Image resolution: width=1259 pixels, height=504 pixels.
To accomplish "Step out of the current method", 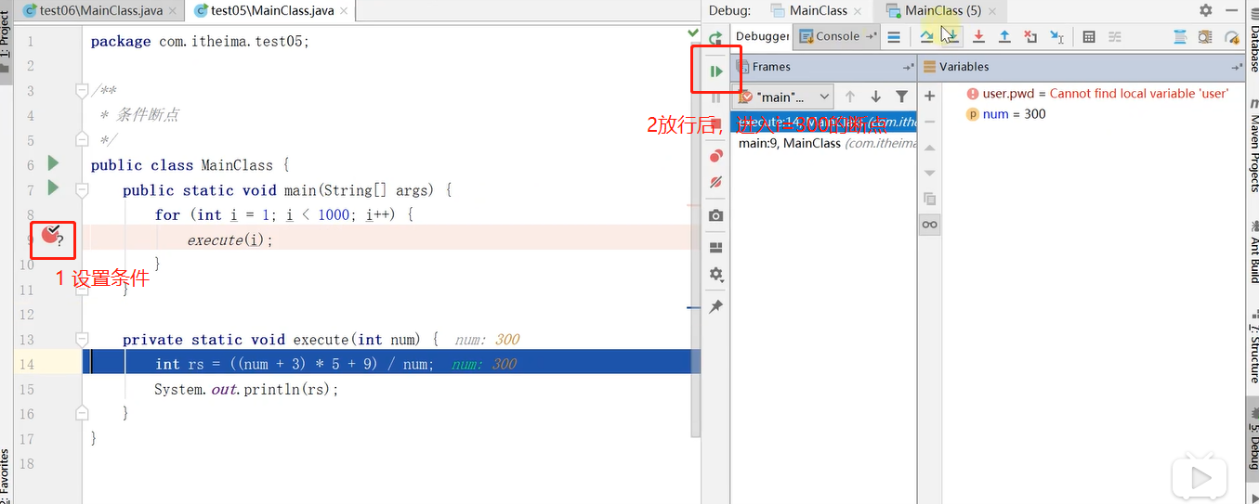I will click(x=1004, y=37).
